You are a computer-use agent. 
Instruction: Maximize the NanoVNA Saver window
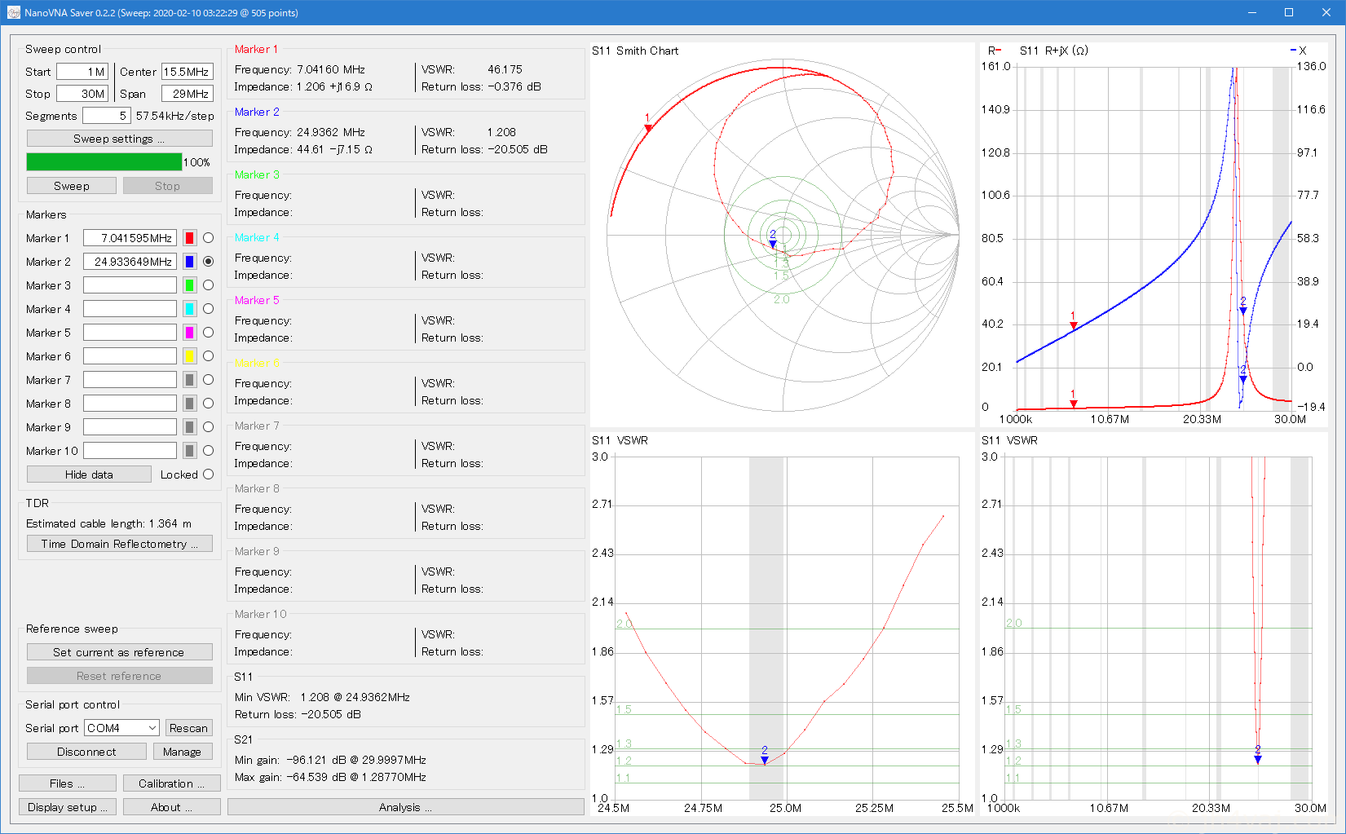(x=1289, y=12)
